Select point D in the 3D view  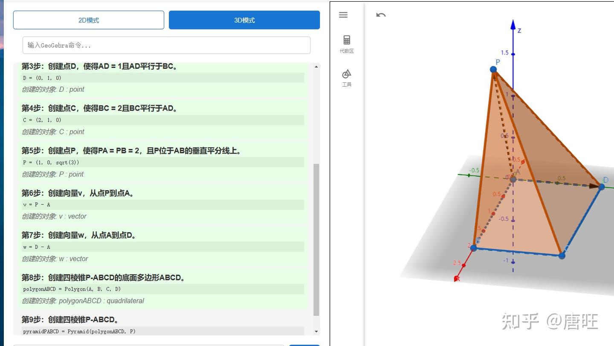click(602, 186)
